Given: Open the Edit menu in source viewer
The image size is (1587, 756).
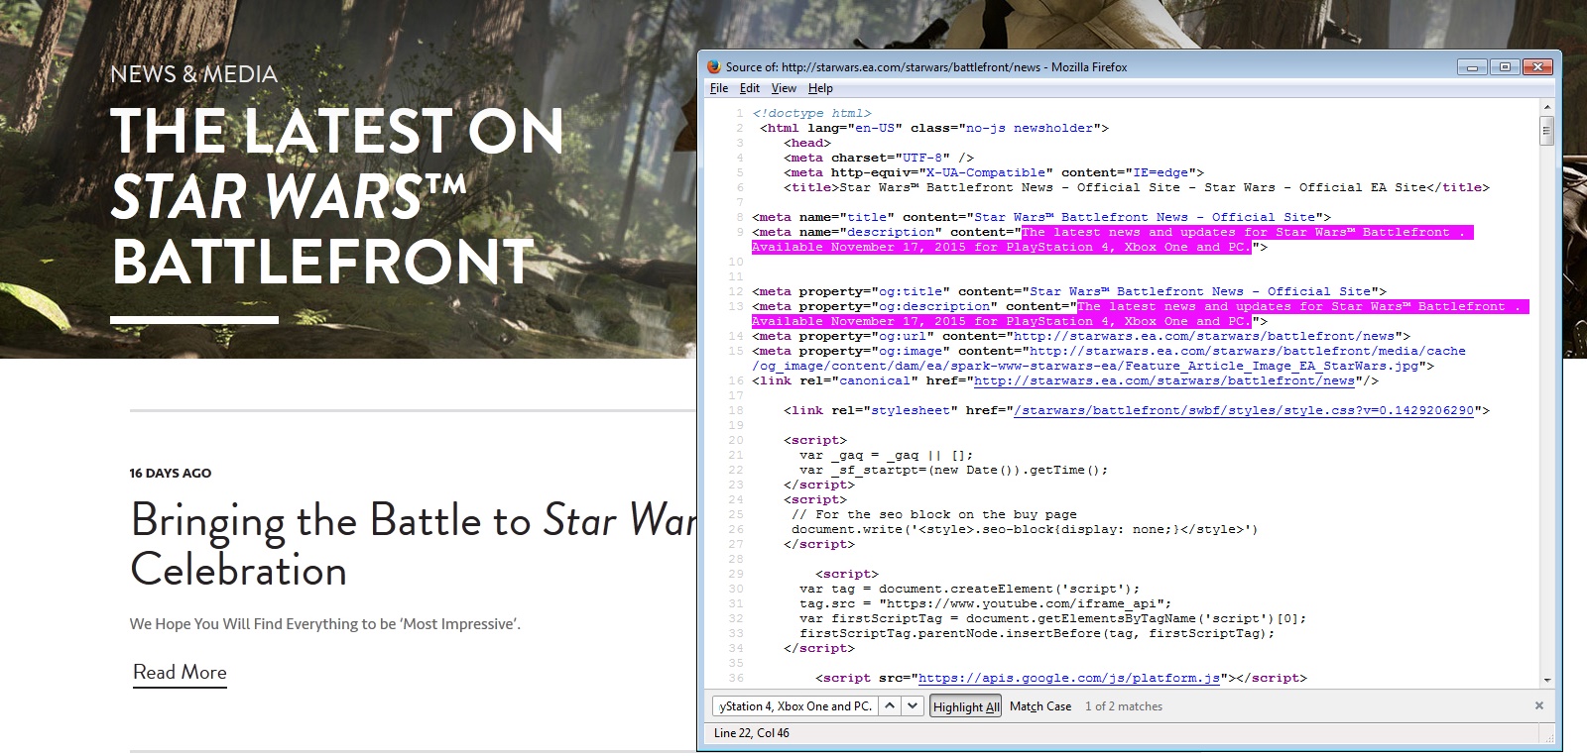Looking at the screenshot, I should (x=749, y=88).
